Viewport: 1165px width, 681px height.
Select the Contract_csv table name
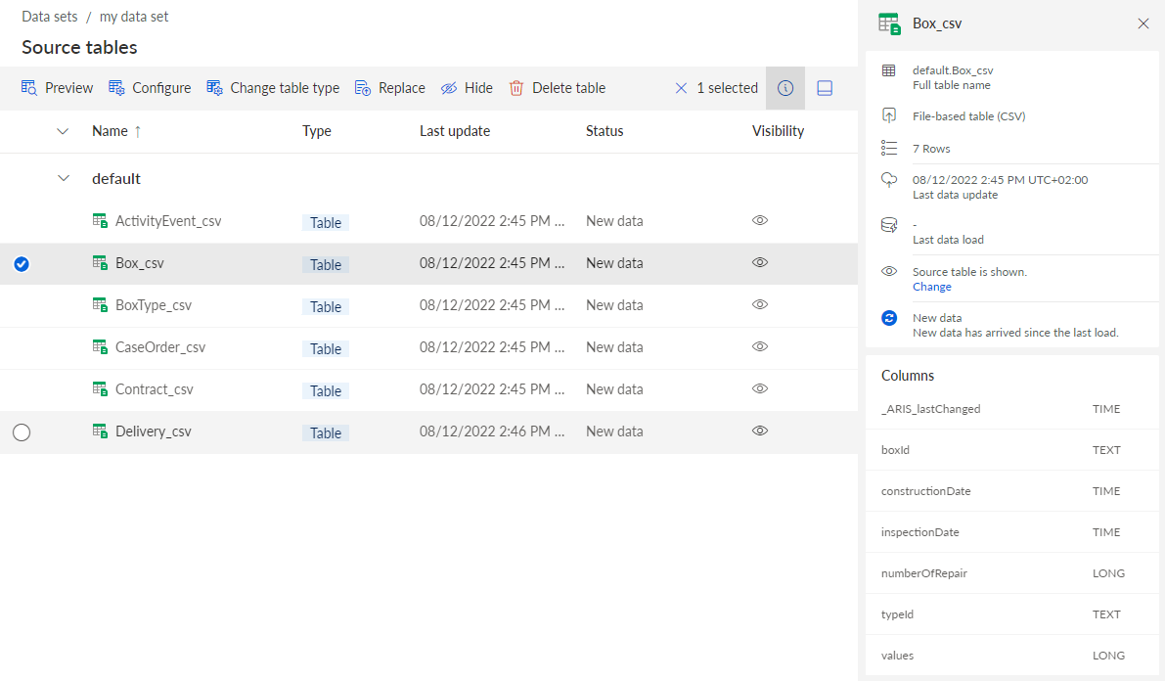click(154, 389)
